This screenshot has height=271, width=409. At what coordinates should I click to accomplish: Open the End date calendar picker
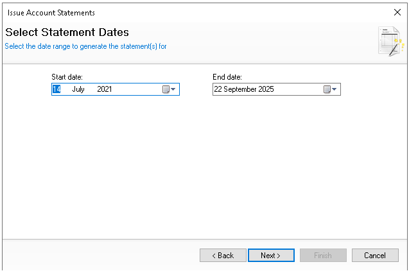(x=330, y=89)
